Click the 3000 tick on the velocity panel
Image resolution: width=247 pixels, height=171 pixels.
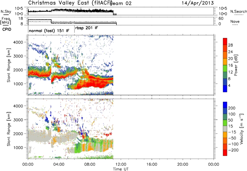(x=18, y=120)
